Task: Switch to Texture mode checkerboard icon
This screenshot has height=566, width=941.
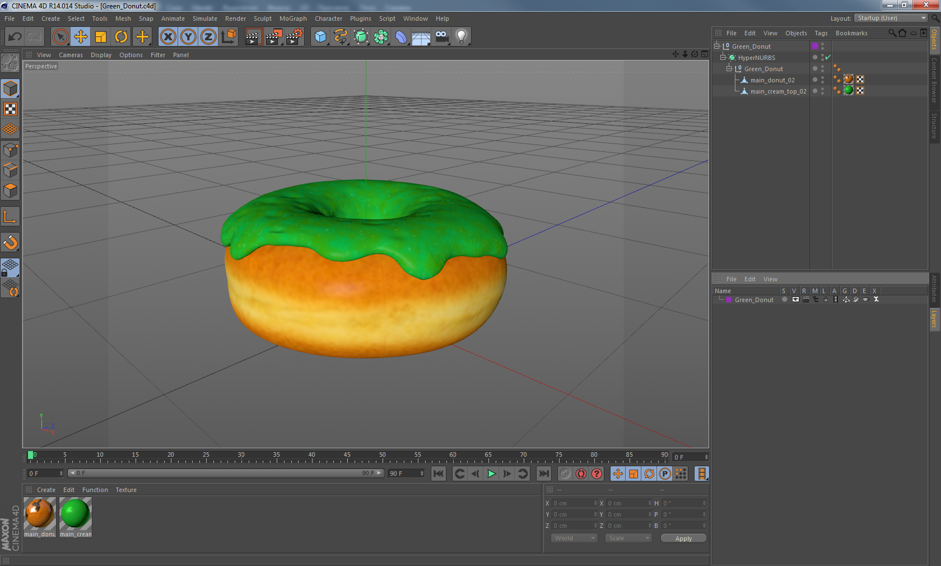Action: click(11, 109)
